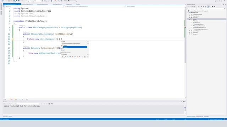The image size is (227, 127).
Task: Choose checked keyword in IntelliSense list
Action: pos(74,55)
